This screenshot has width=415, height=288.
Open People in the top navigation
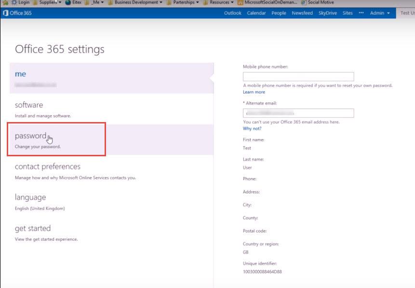(279, 13)
